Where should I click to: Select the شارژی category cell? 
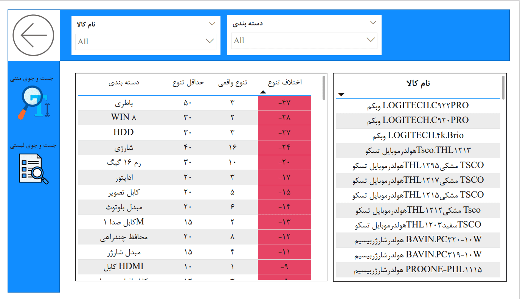[x=124, y=148]
